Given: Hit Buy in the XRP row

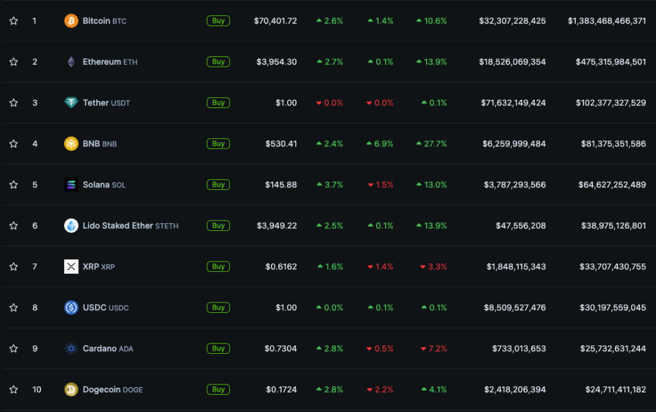Looking at the screenshot, I should click(218, 267).
